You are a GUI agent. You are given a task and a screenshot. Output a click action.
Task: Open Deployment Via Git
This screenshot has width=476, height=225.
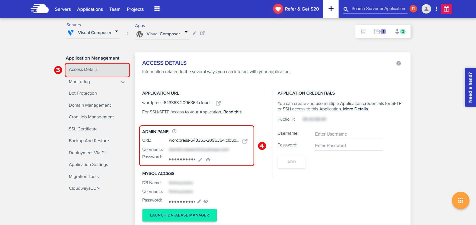click(x=88, y=153)
